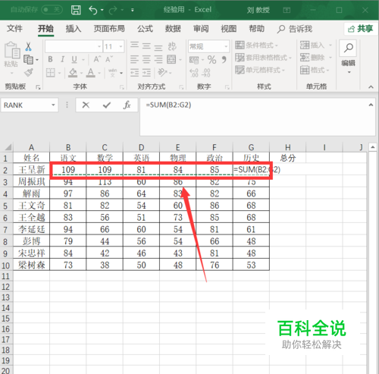This screenshot has width=379, height=374.
Task: Open the Font Color dropdown arrow
Action: pyautogui.click(x=99, y=73)
